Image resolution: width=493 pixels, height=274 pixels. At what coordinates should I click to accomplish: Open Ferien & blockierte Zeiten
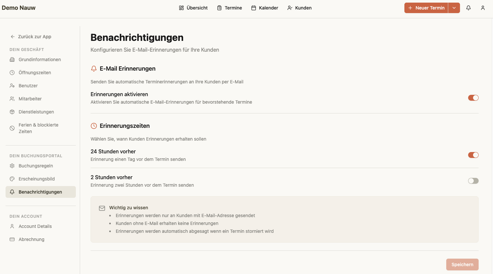(x=41, y=128)
